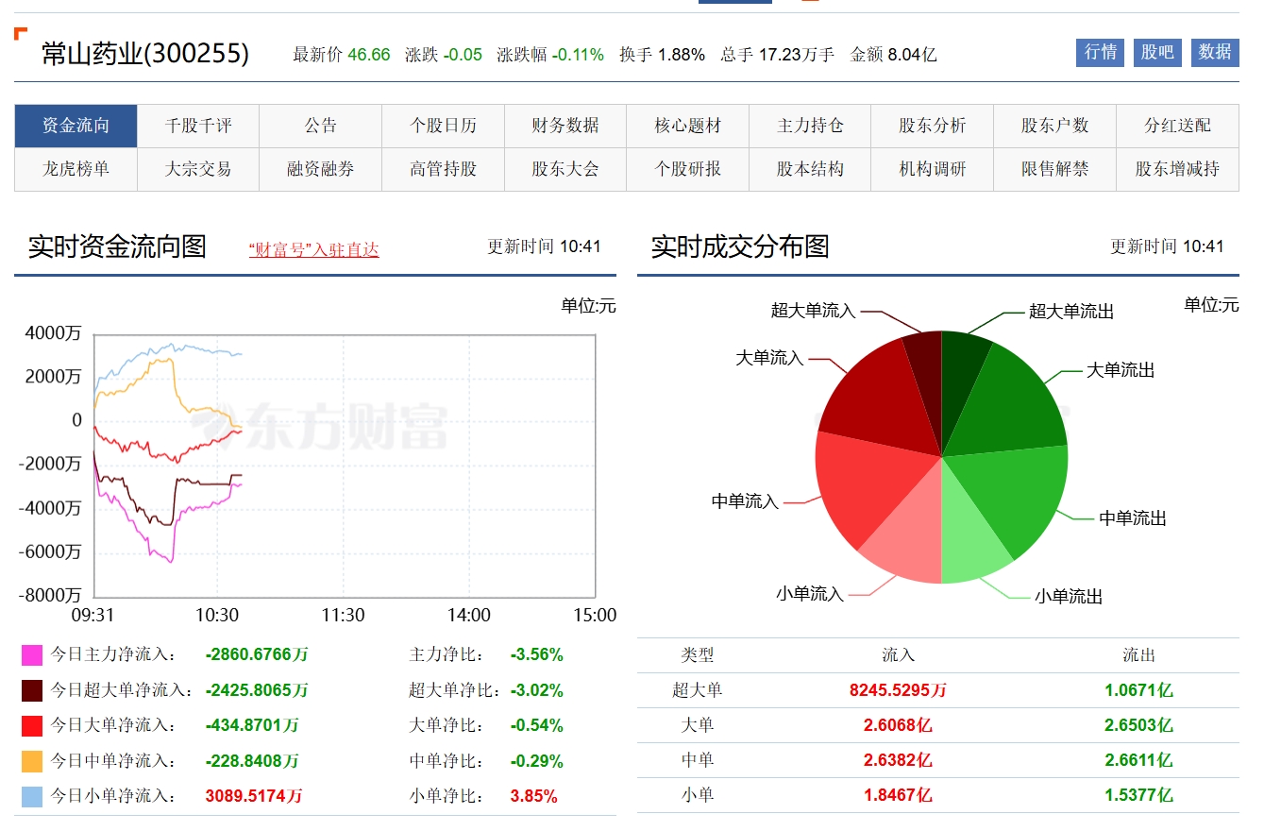Click the light blue 小单净流入 legend swatch
Image resolution: width=1264 pixels, height=831 pixels.
[x=32, y=797]
